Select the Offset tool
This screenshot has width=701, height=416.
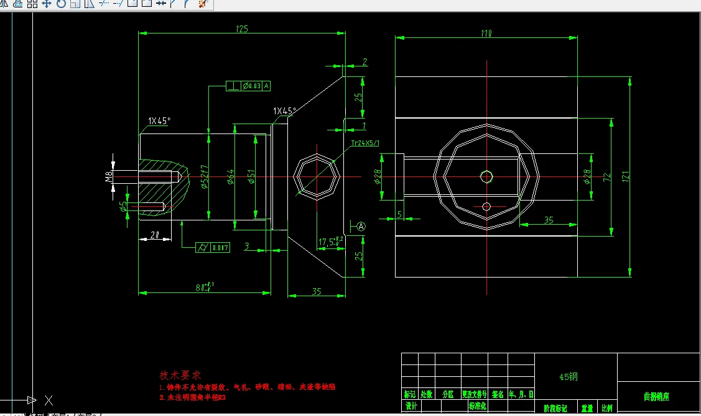tap(19, 4)
